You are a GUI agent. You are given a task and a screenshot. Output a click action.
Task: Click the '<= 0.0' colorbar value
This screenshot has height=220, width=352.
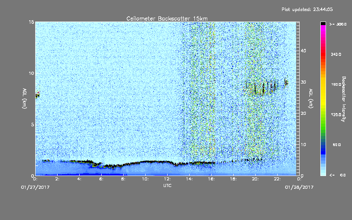(337, 175)
